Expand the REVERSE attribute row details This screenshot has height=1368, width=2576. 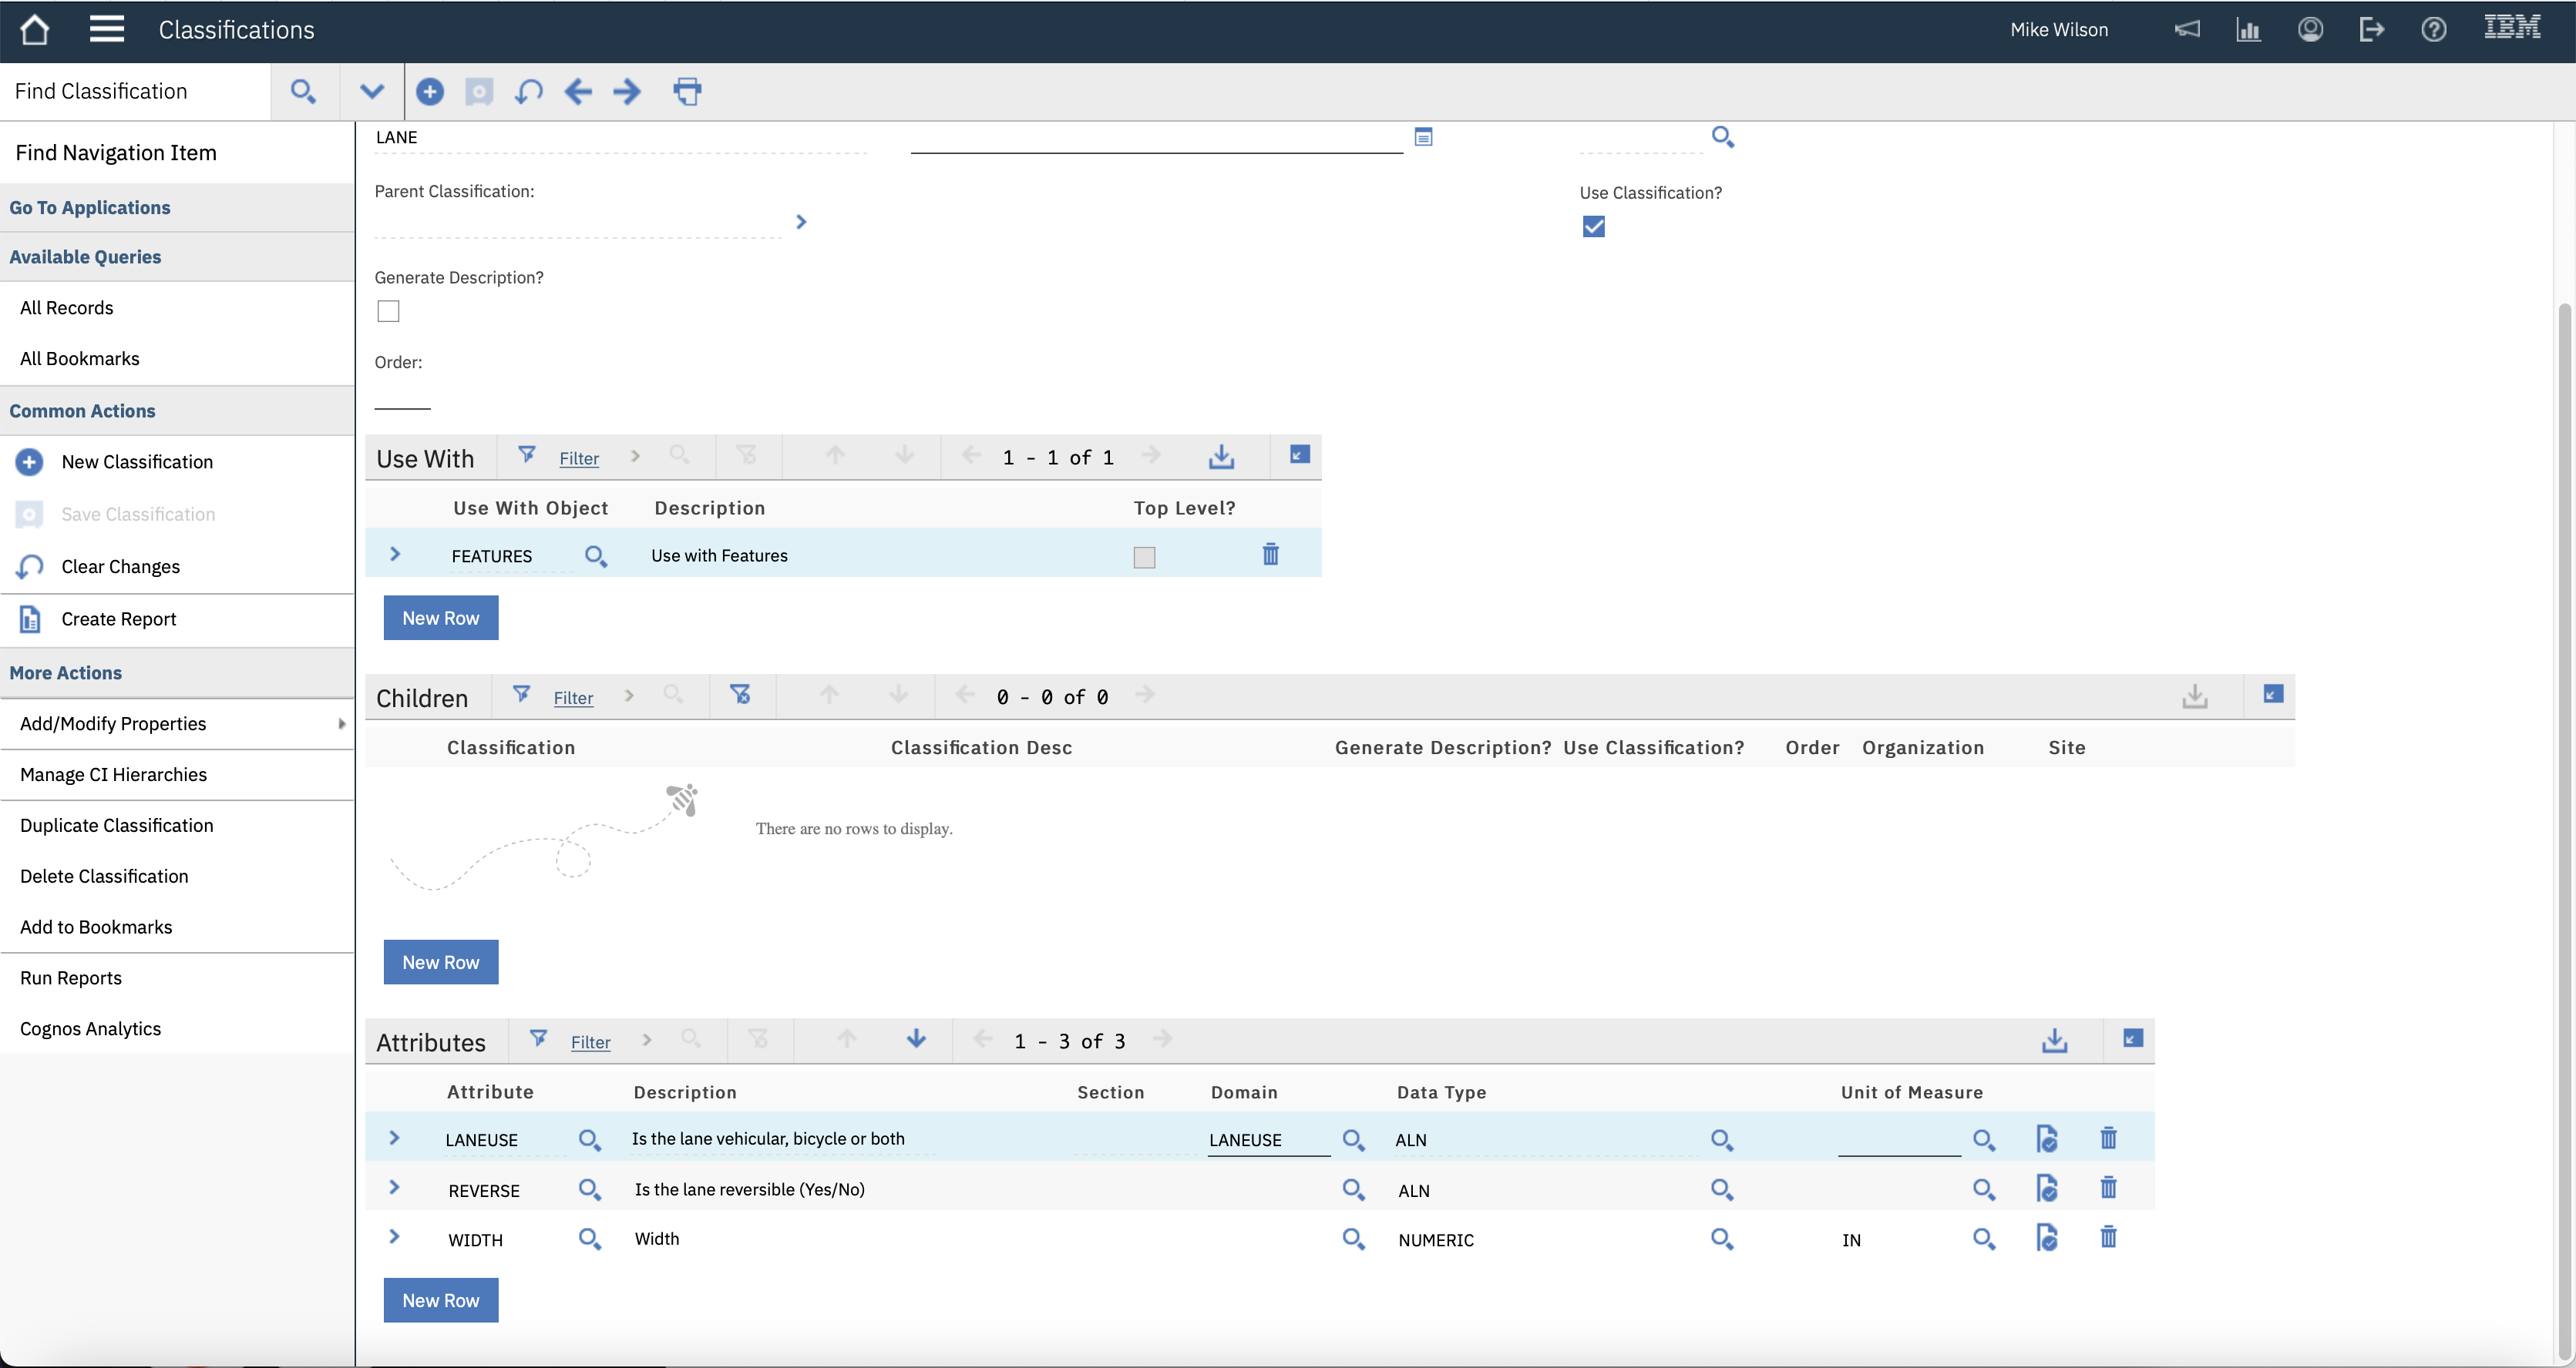[394, 1188]
